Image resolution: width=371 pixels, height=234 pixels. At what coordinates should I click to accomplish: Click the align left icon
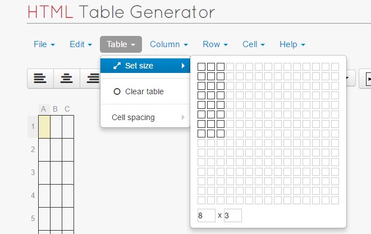coord(40,79)
